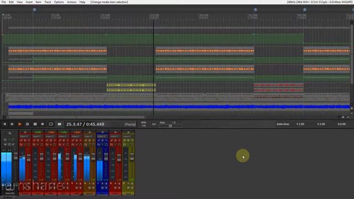Click the horizontal zoom out minus button

click(x=348, y=117)
